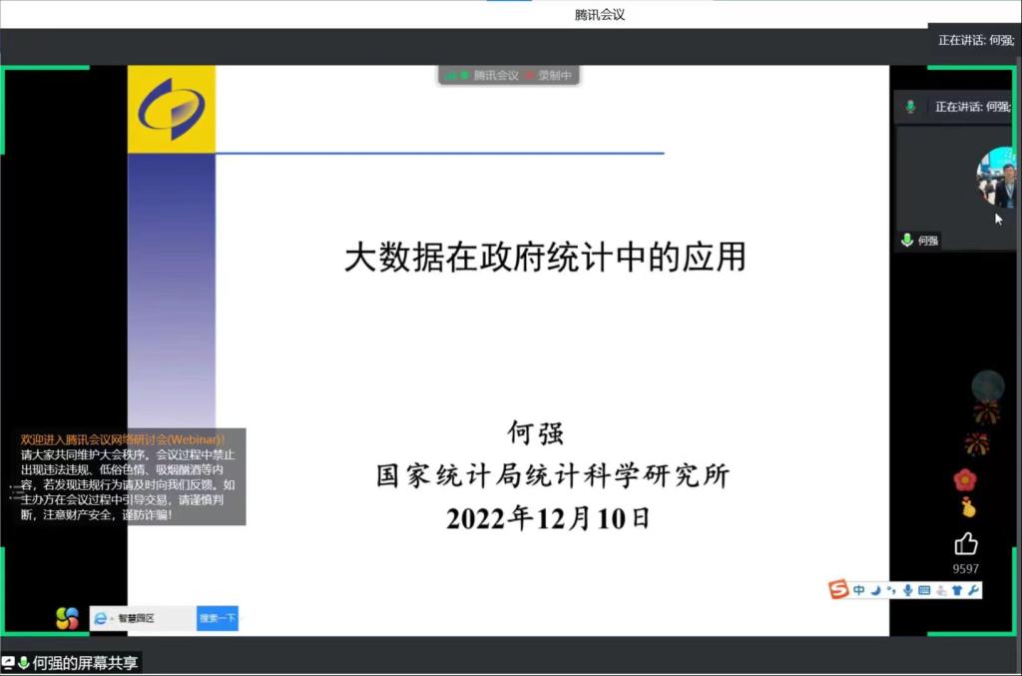Open the Sogou soft keyboard
This screenshot has height=676, width=1022.
[x=924, y=590]
